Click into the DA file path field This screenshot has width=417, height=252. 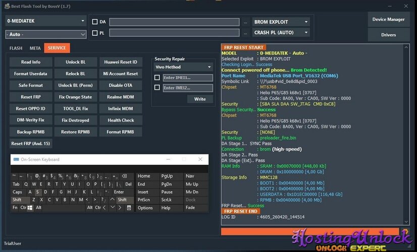175,22
